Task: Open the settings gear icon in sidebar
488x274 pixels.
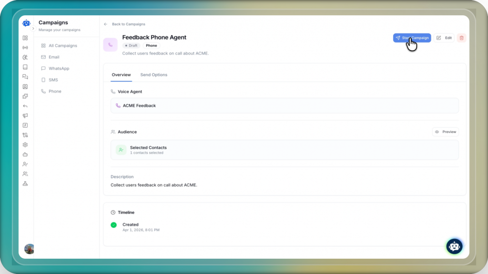Action: [25, 145]
